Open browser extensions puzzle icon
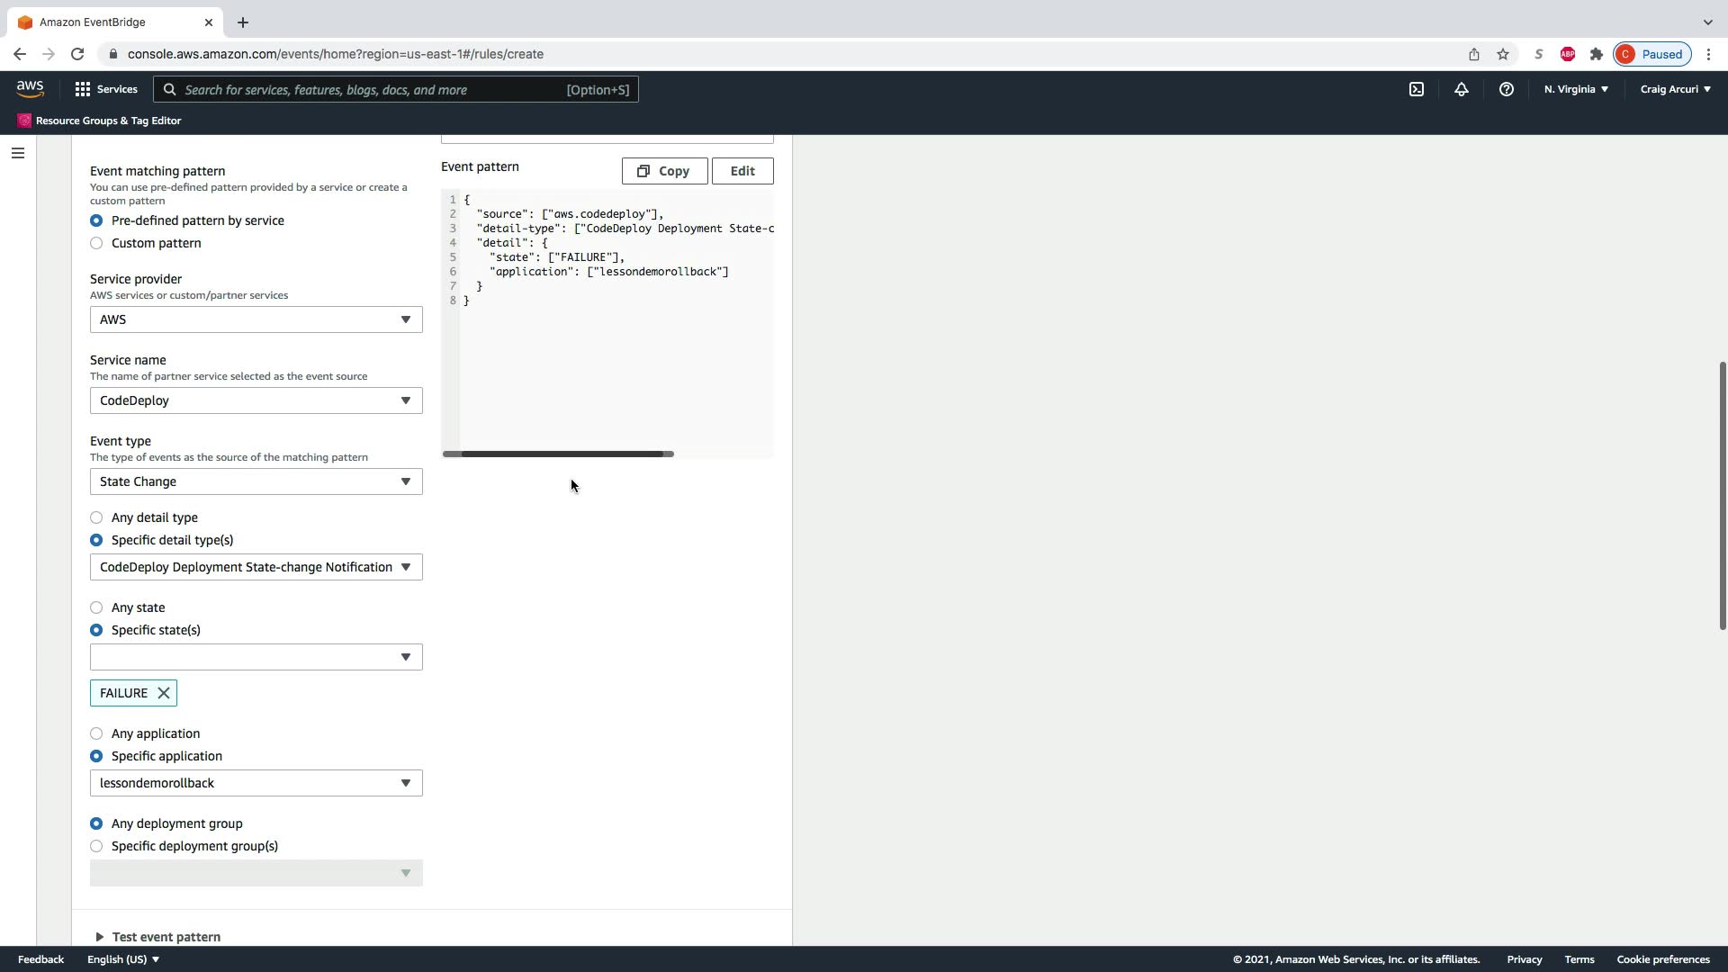This screenshot has width=1728, height=972. click(x=1597, y=54)
